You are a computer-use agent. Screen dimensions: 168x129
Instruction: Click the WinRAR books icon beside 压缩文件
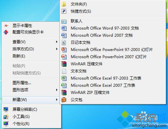[64, 64]
